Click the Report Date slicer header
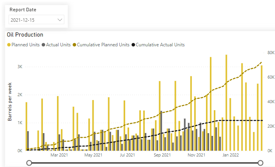This screenshot has width=275, height=167. coord(23,9)
